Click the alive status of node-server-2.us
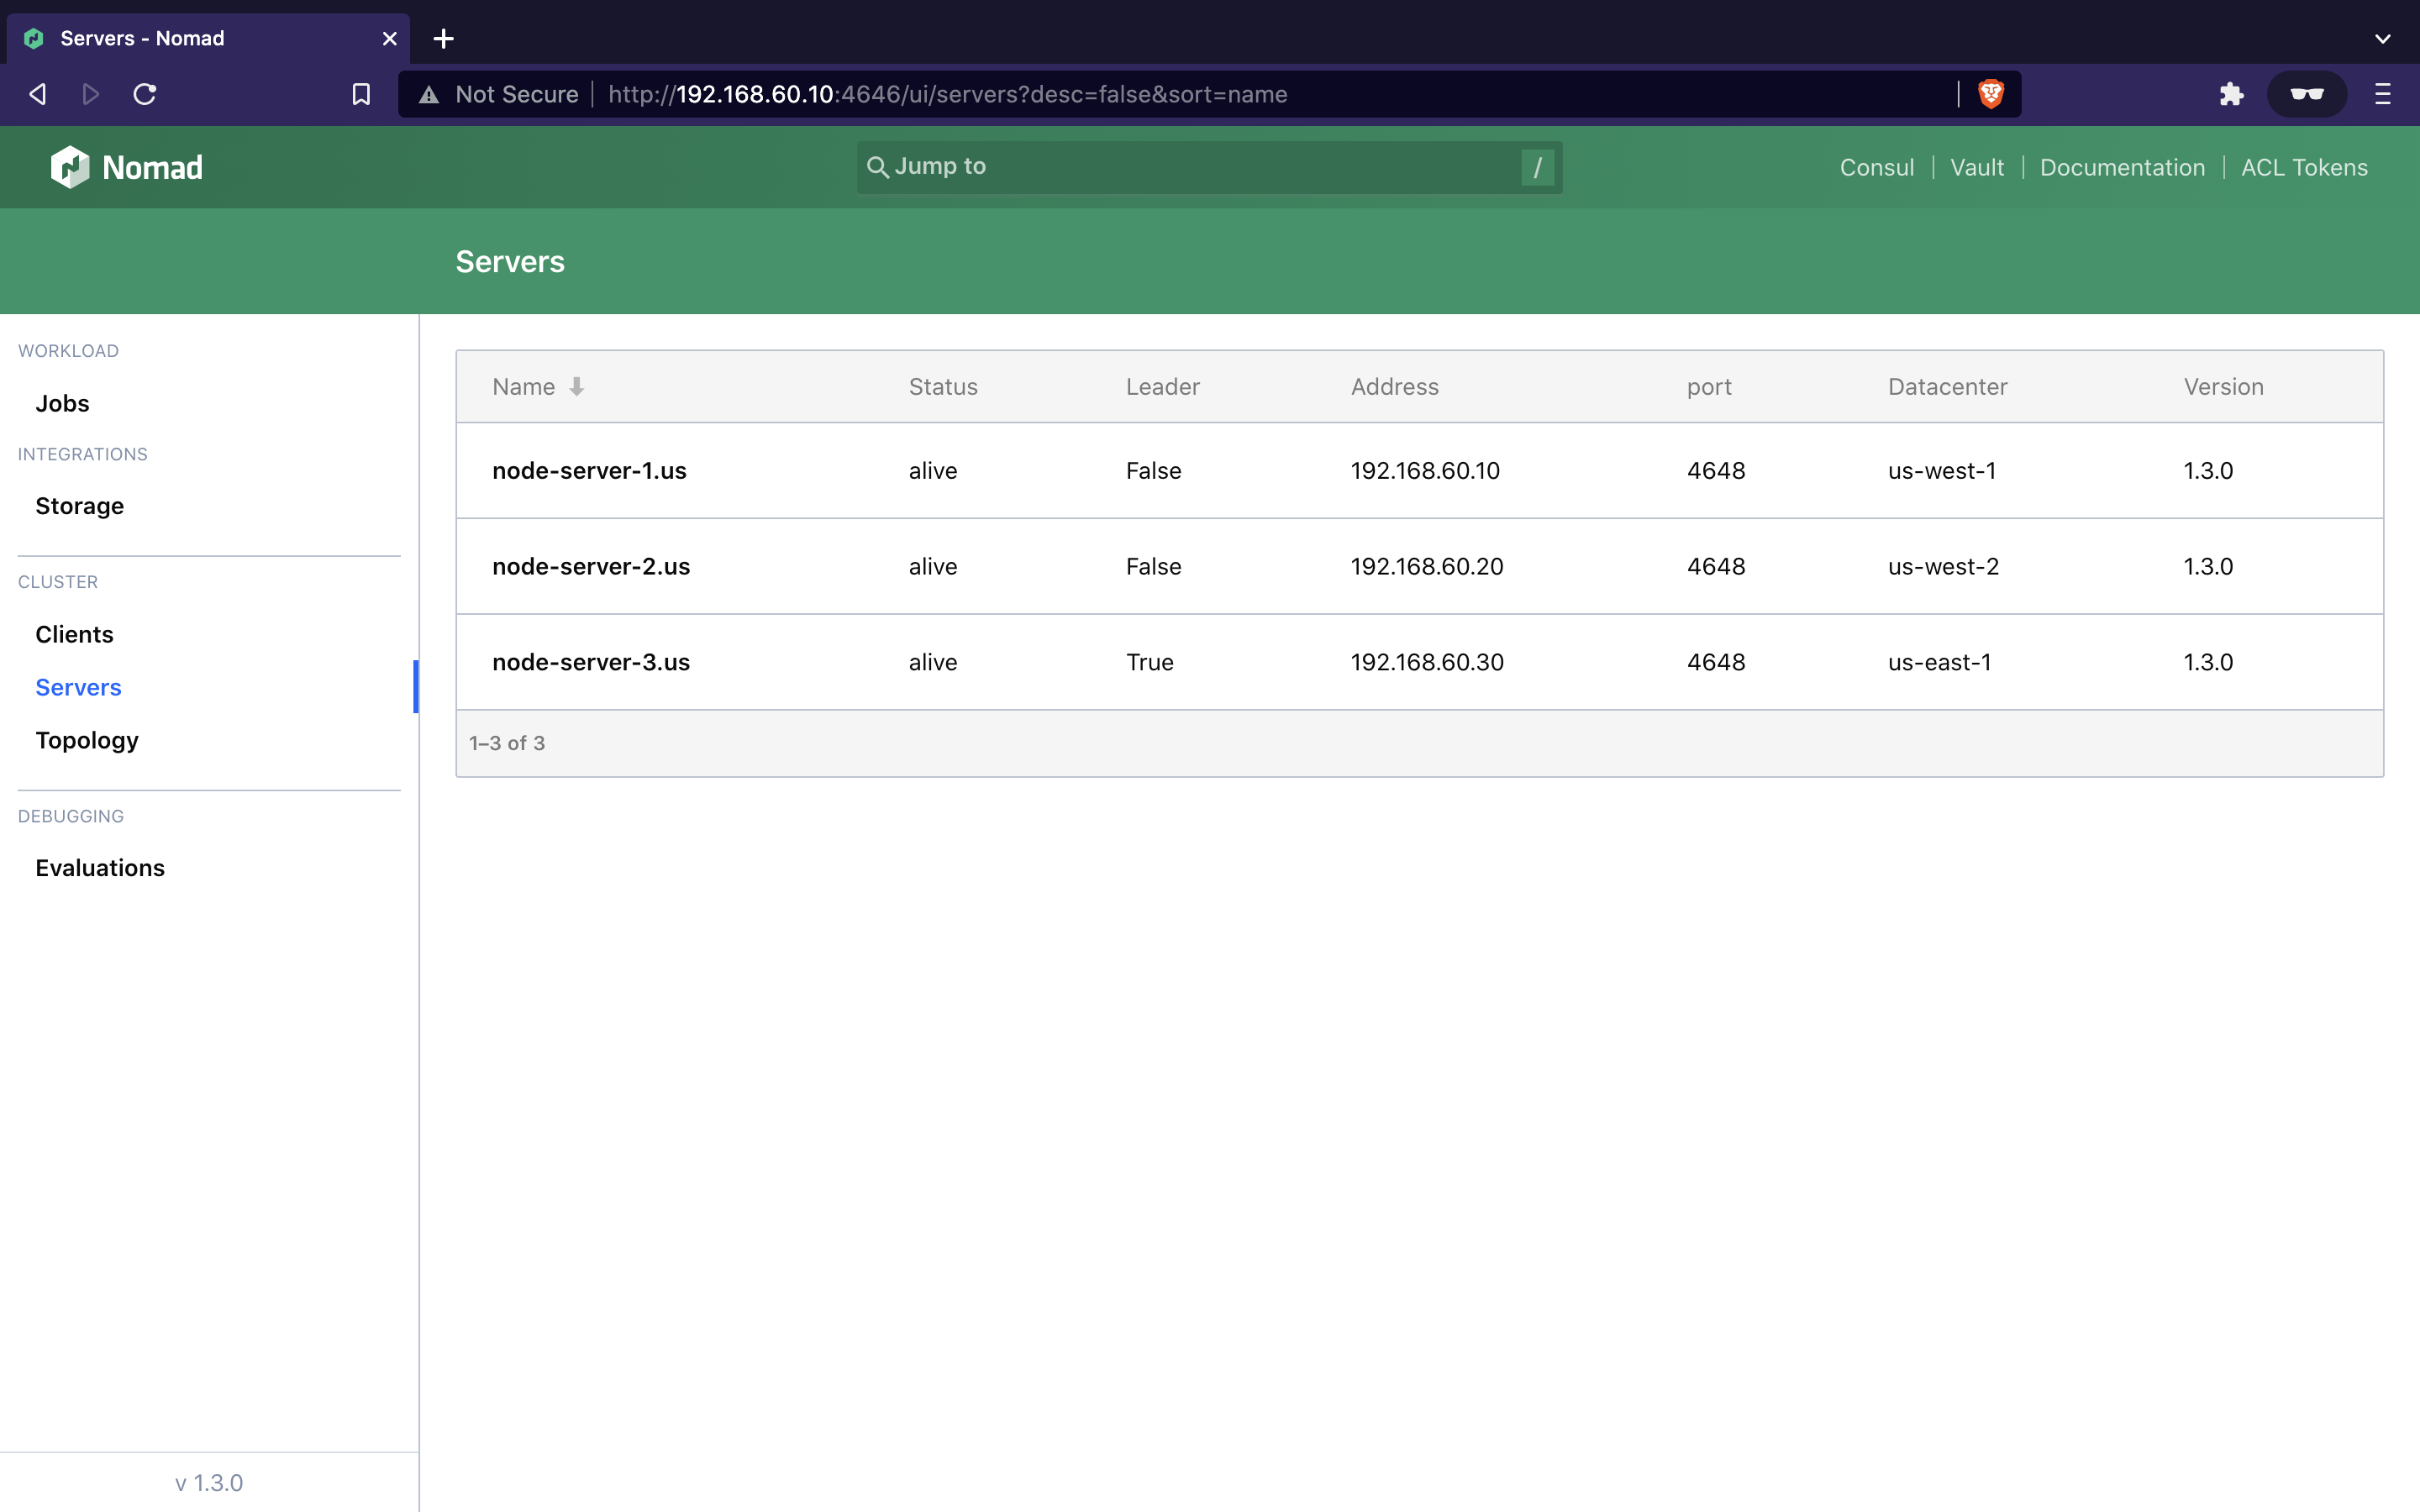The image size is (2420, 1512). (x=932, y=567)
